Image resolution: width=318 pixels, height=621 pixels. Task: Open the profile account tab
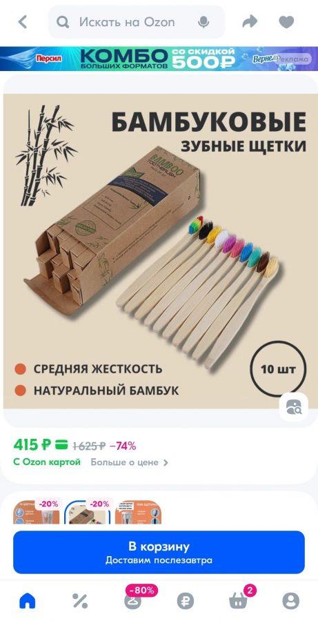pos(290,601)
